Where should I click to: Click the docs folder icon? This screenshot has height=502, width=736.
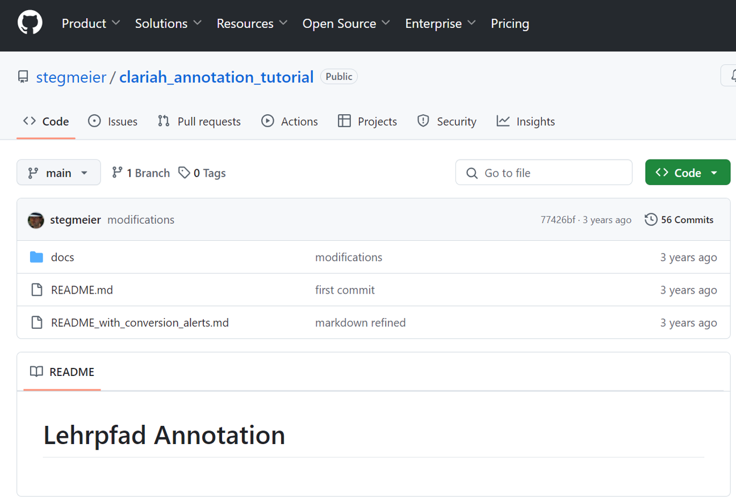tap(37, 257)
